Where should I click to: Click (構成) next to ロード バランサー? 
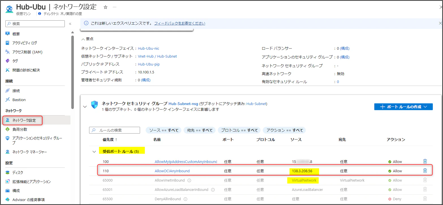345,48
